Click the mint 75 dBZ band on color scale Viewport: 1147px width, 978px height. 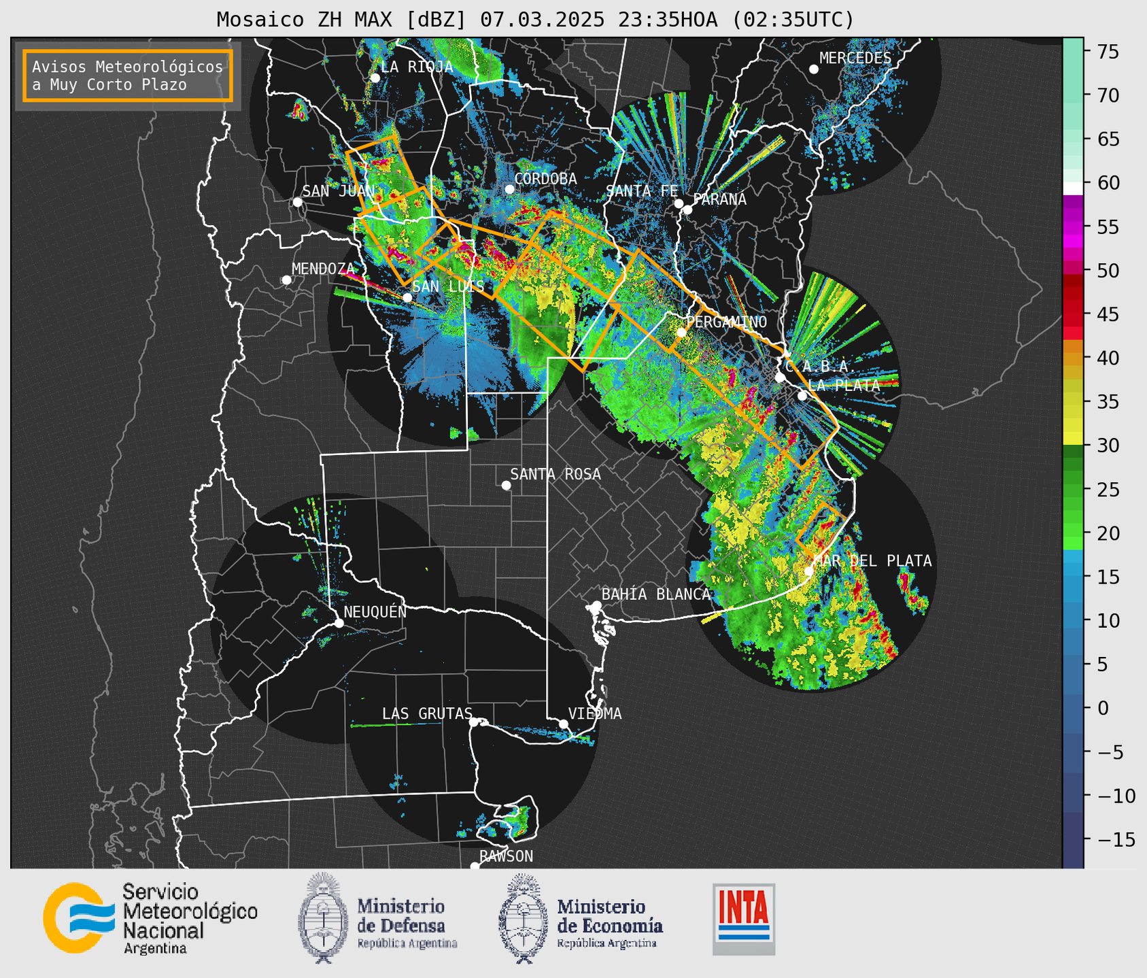click(1073, 52)
